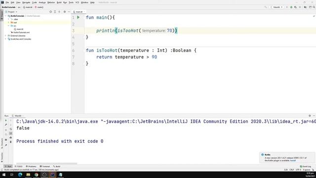Viewport: 316px width, 178px height.
Task: Open the Window menu
Action: pyautogui.click(x=84, y=2)
